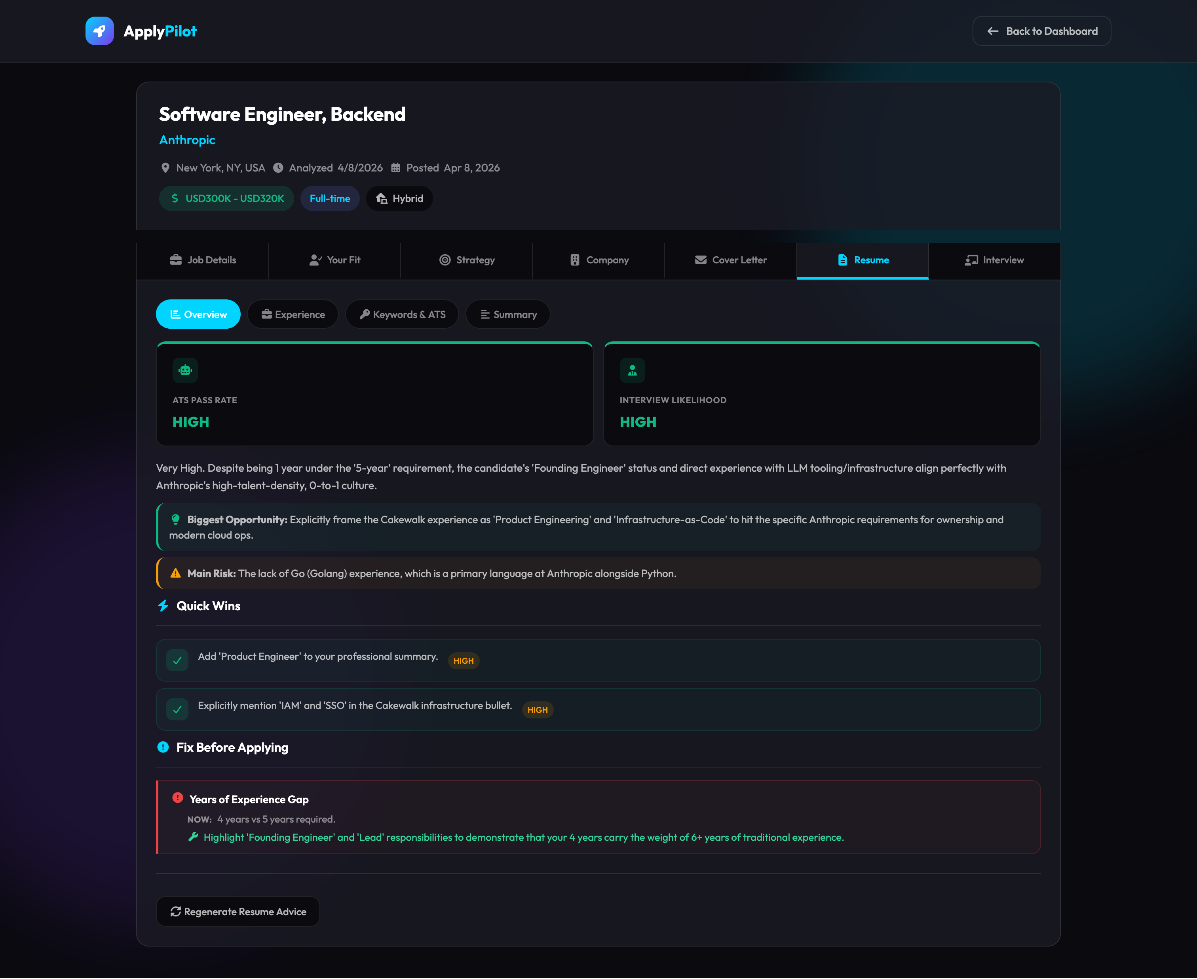This screenshot has width=1197, height=979.
Task: Switch to the Your Fit tab
Action: (x=335, y=260)
